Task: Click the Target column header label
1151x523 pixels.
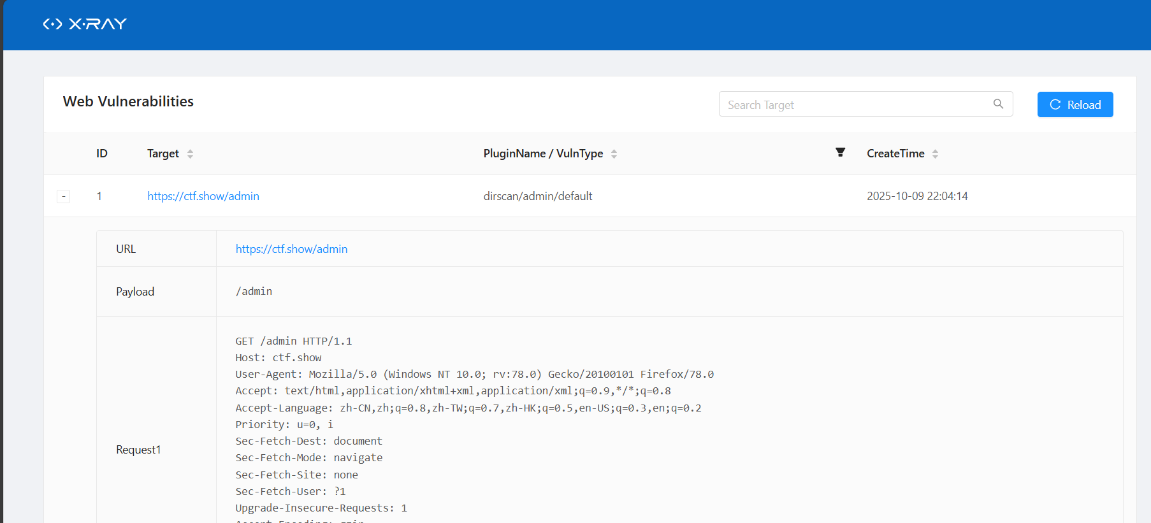Action: (163, 154)
